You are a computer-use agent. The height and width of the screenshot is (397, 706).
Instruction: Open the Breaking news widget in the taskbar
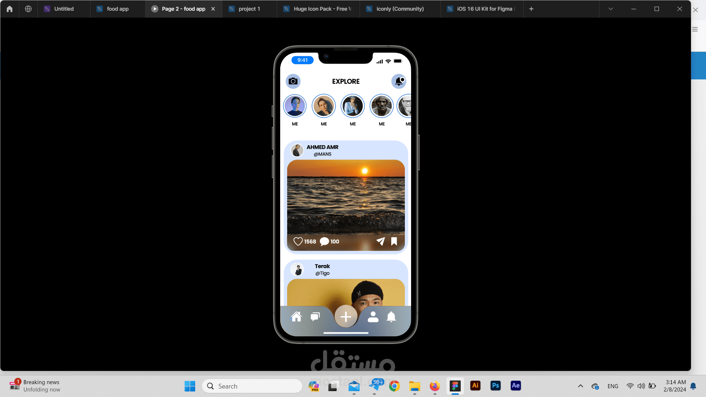pyautogui.click(x=35, y=386)
